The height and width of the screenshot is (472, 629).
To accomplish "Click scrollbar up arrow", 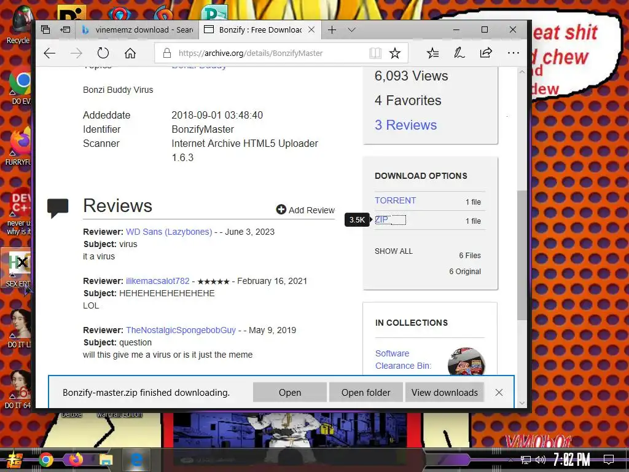I will (x=522, y=73).
